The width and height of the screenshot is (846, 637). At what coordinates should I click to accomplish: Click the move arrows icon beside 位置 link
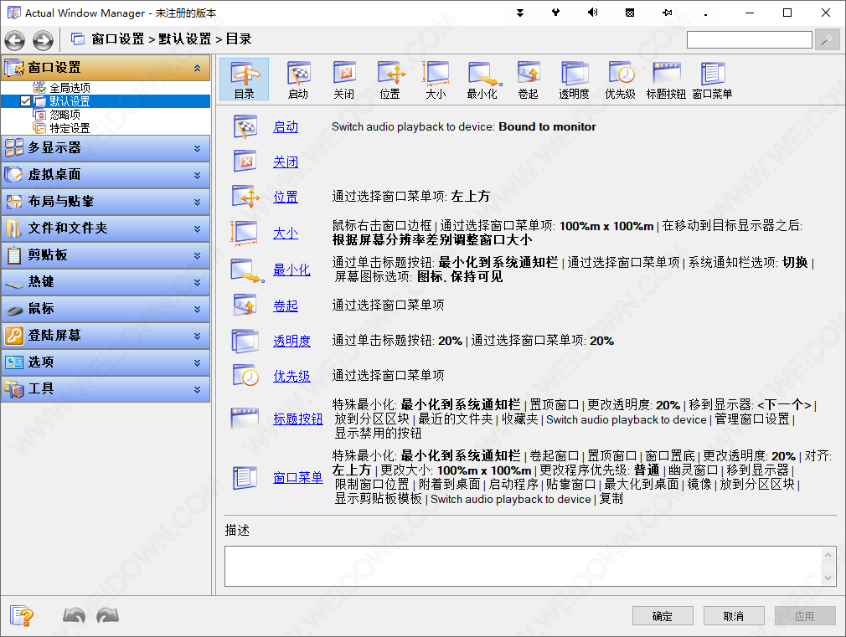246,197
